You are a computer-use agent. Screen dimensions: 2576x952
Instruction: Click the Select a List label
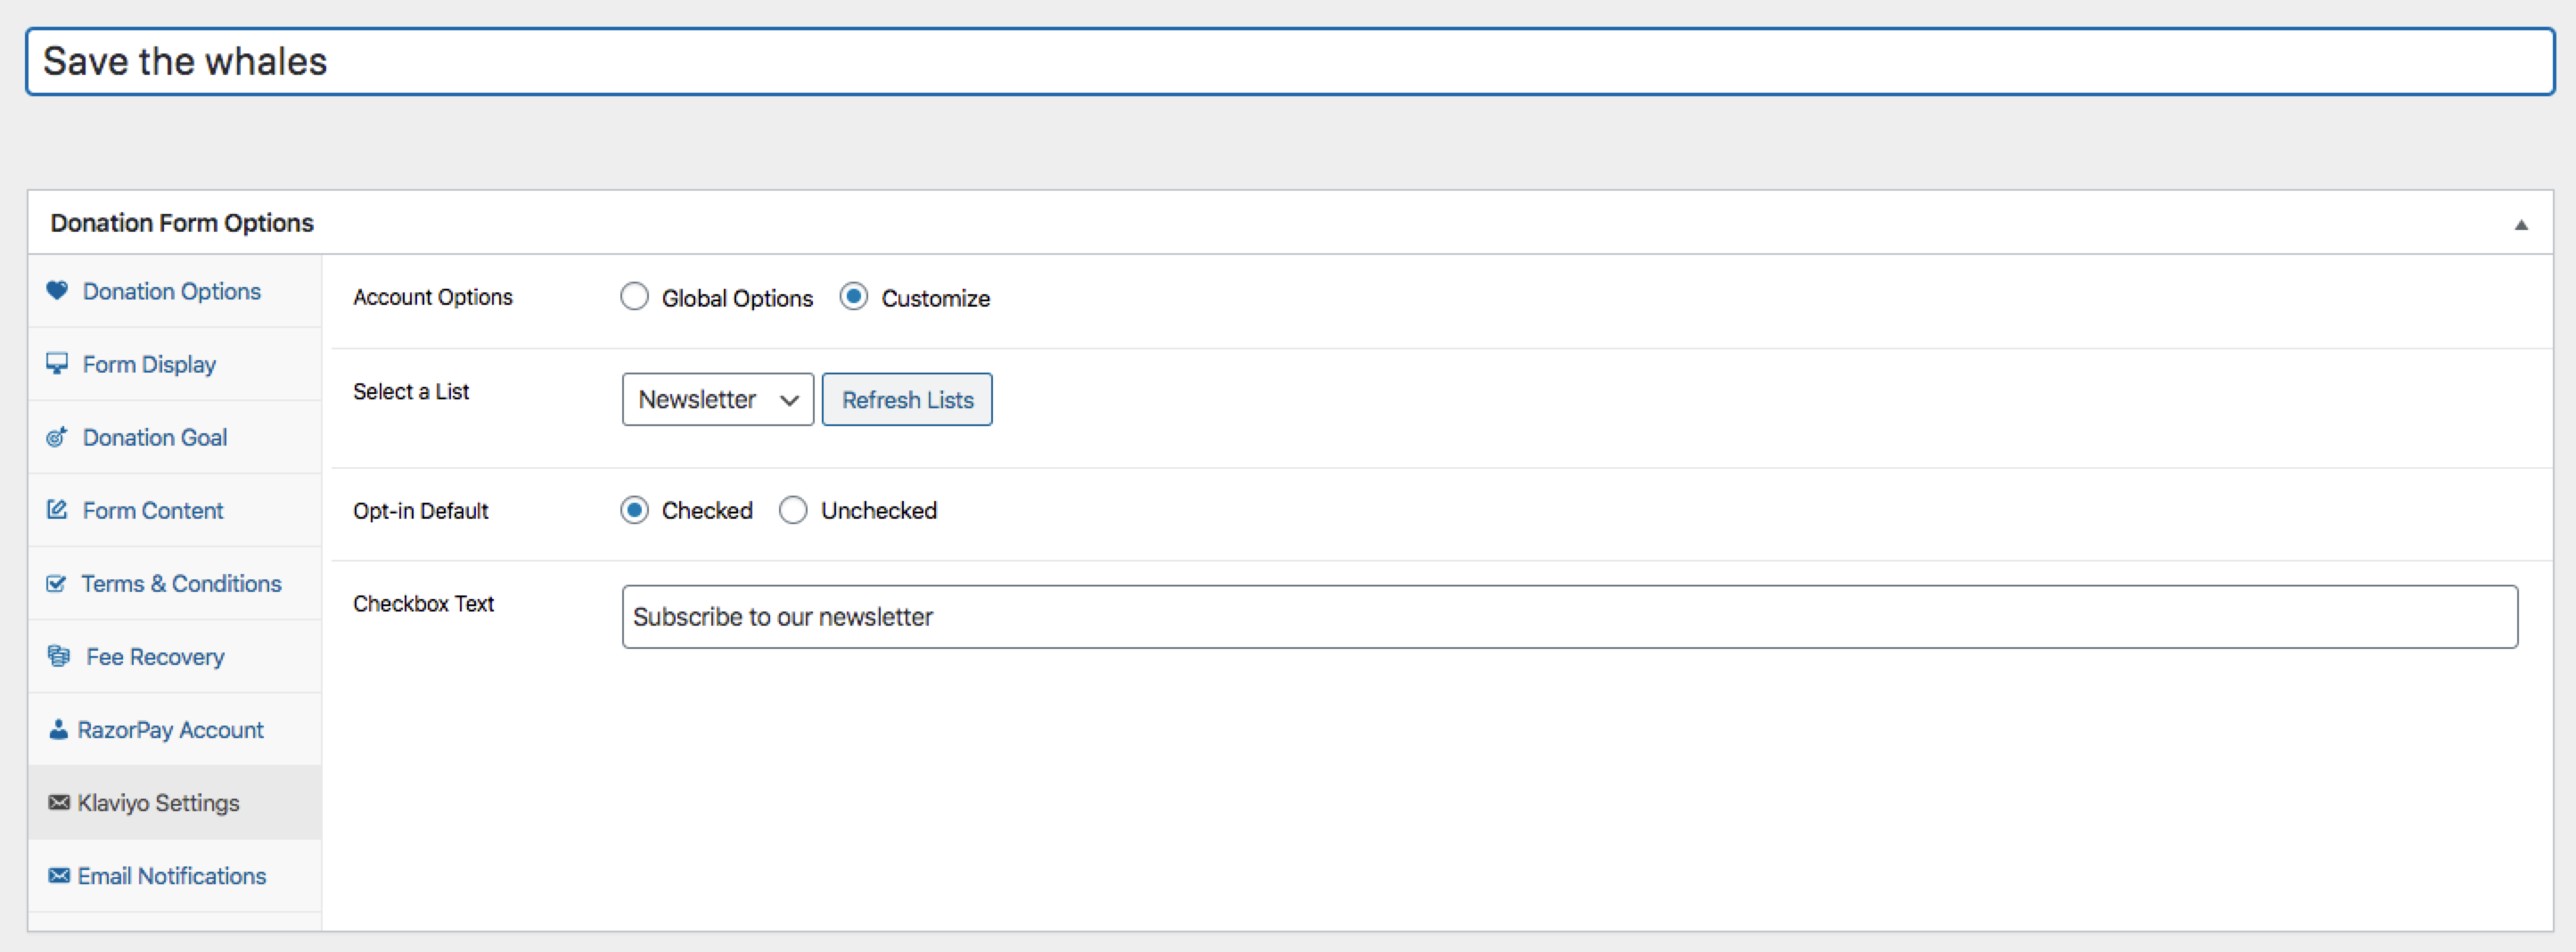coord(411,391)
